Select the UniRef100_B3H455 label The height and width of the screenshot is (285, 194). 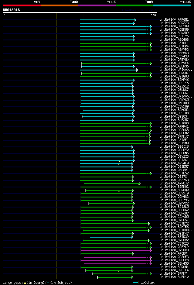coord(174,263)
